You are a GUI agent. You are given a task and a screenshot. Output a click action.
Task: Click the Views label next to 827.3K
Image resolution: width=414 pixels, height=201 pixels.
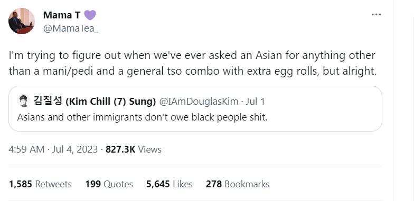pos(150,149)
